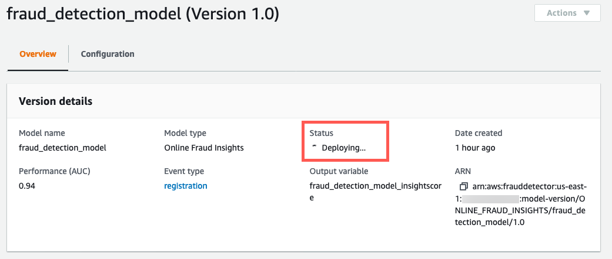612x259 pixels.
Task: Switch to the Overview tab
Action: pos(38,54)
